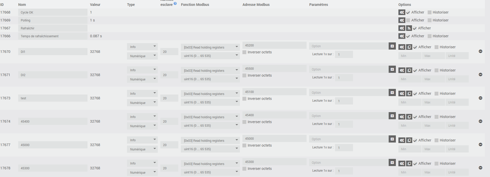Click the Unité field in the 45000 row
The width and height of the screenshot is (490, 177).
coord(457,149)
